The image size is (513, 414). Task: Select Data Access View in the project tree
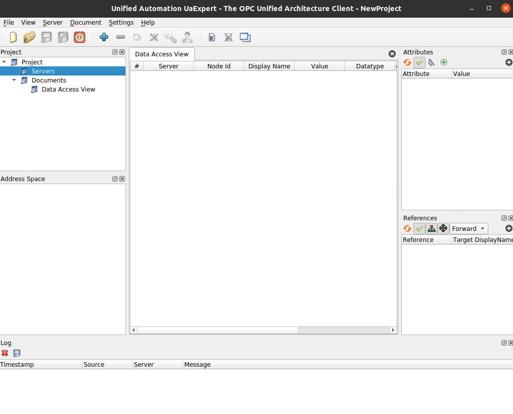pos(68,90)
